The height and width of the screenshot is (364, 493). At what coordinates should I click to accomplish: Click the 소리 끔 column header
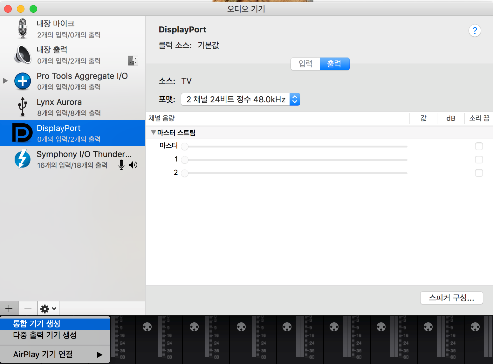point(479,118)
